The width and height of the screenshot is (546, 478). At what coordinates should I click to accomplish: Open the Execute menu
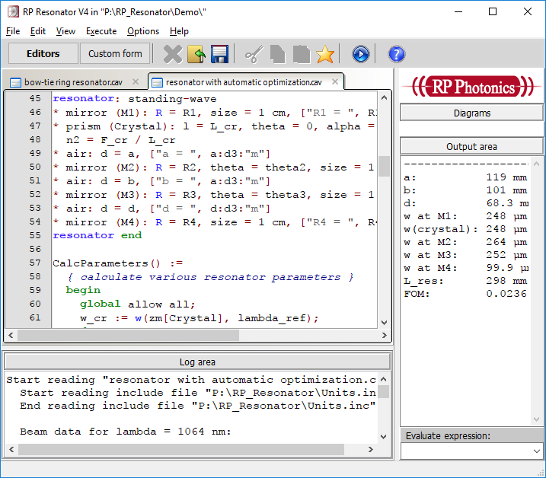pos(101,31)
